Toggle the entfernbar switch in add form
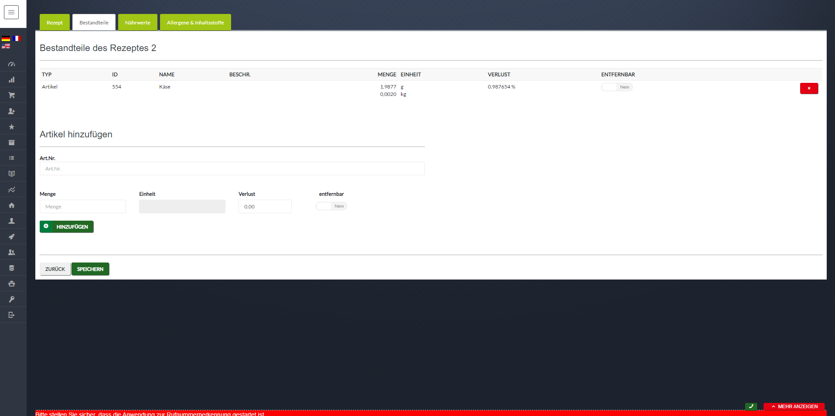This screenshot has width=835, height=416. (x=331, y=206)
